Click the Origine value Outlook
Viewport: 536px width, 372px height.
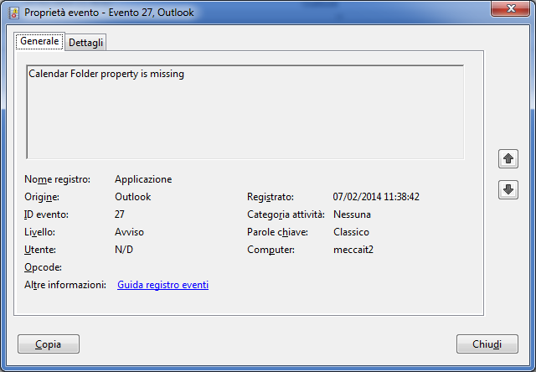[132, 197]
